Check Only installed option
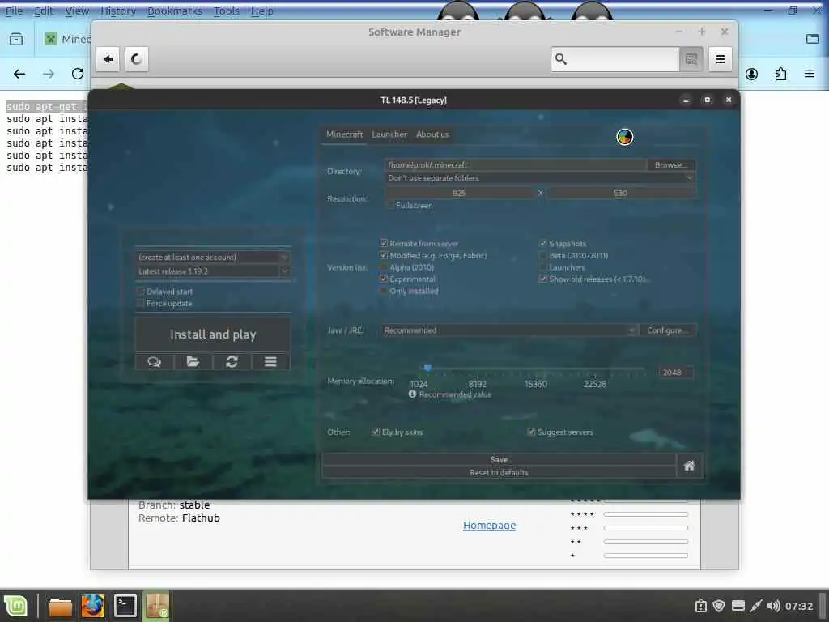 click(383, 291)
